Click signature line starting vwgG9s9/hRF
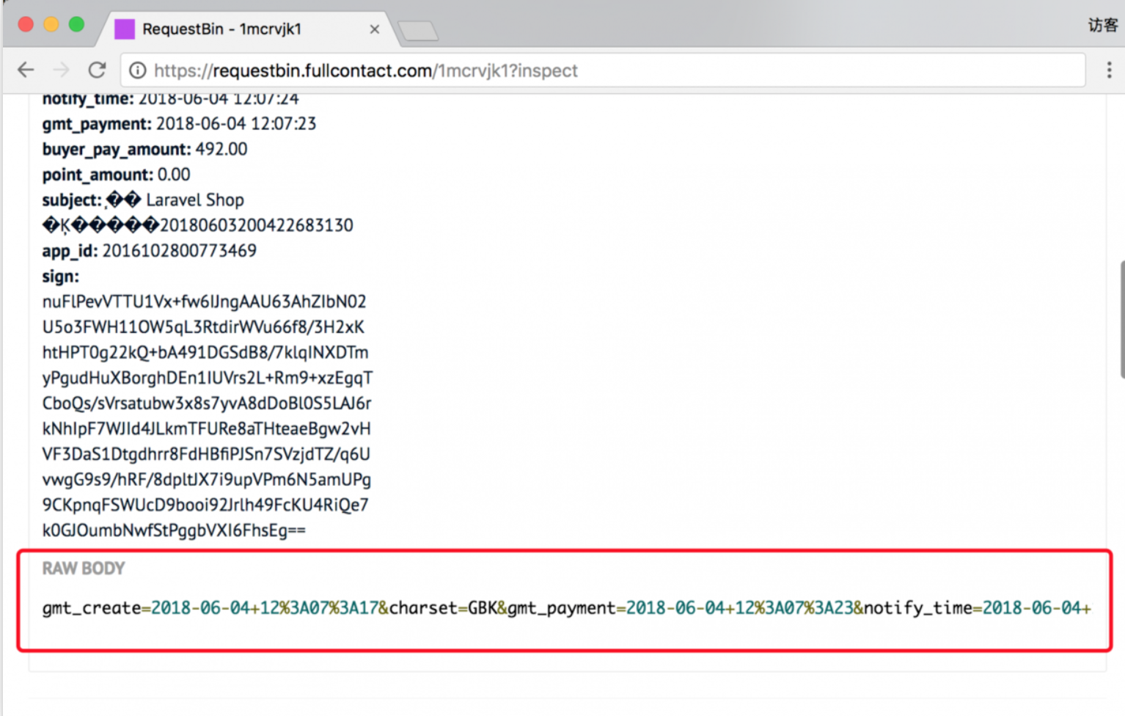1125x716 pixels. click(x=207, y=479)
